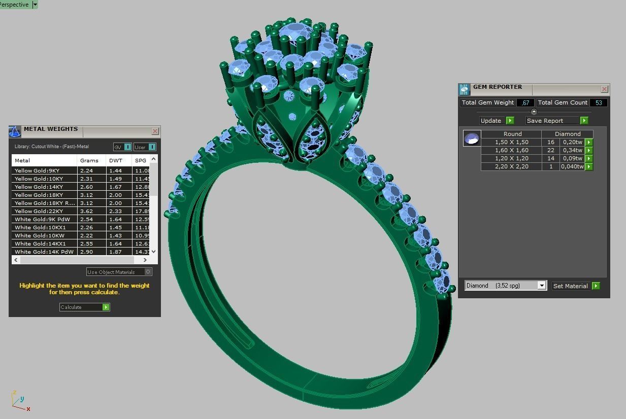This screenshot has height=419, width=626.
Task: Click the Metal Weights scale icon
Action: point(15,131)
